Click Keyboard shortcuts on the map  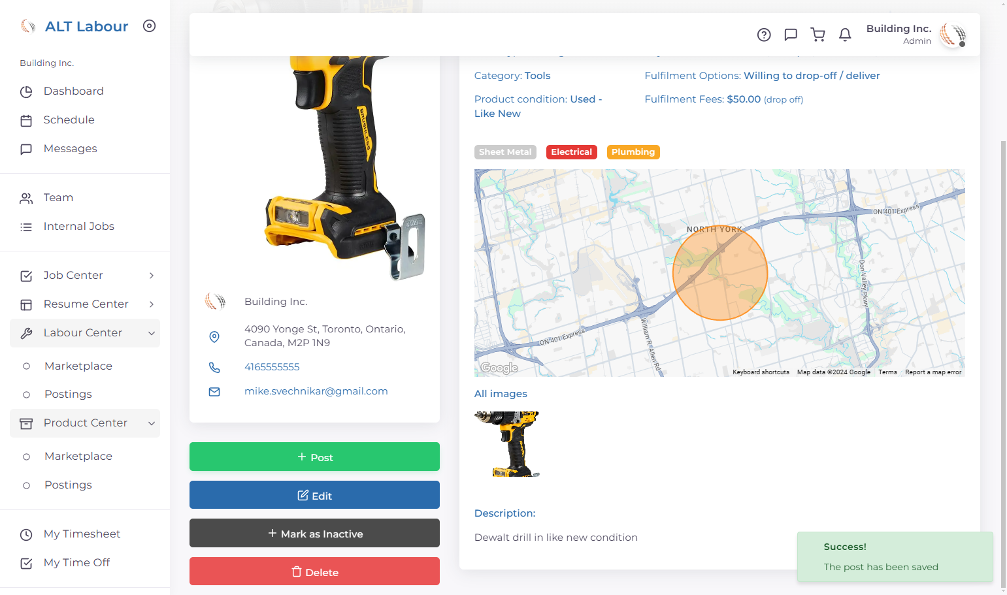tap(761, 372)
